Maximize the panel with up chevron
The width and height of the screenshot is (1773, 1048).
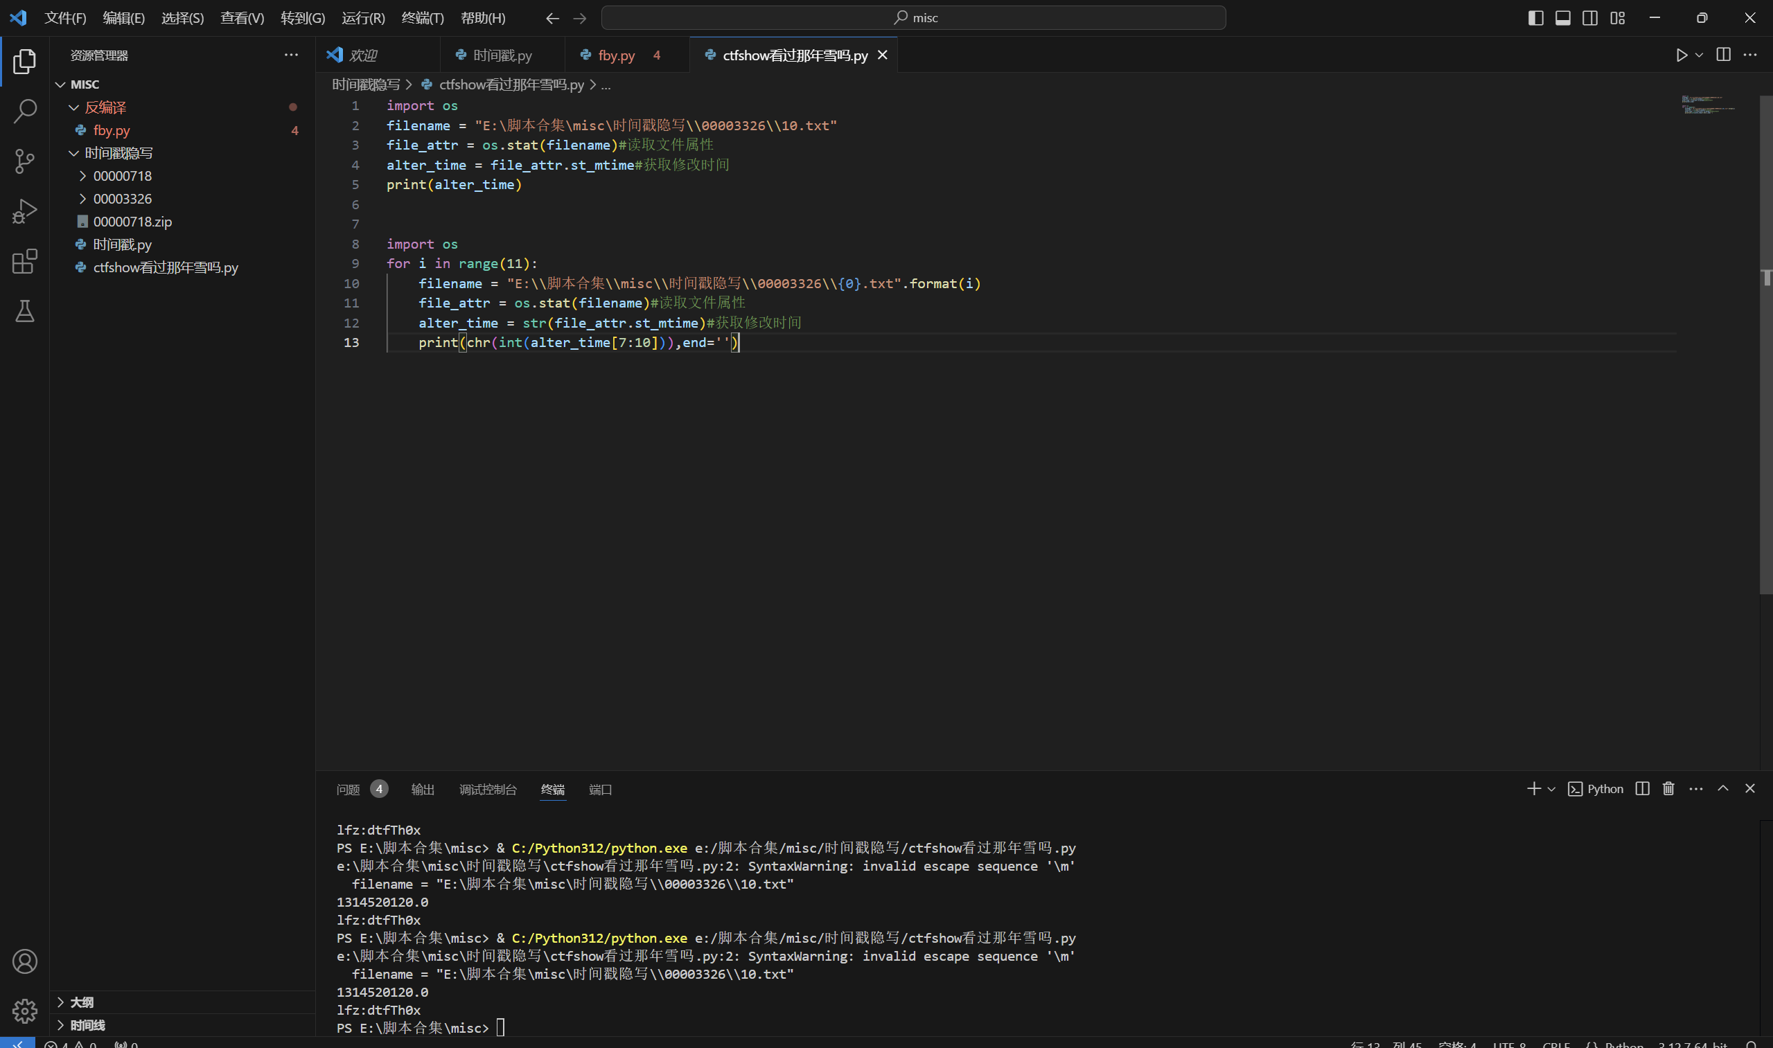pos(1723,789)
